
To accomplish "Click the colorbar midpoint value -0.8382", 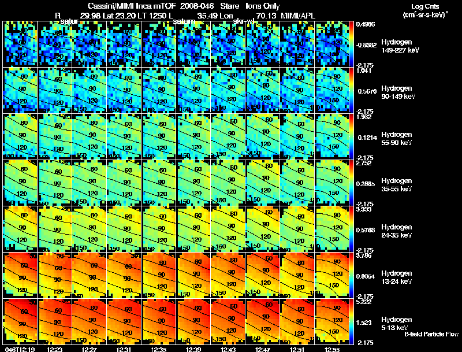I will [366, 45].
